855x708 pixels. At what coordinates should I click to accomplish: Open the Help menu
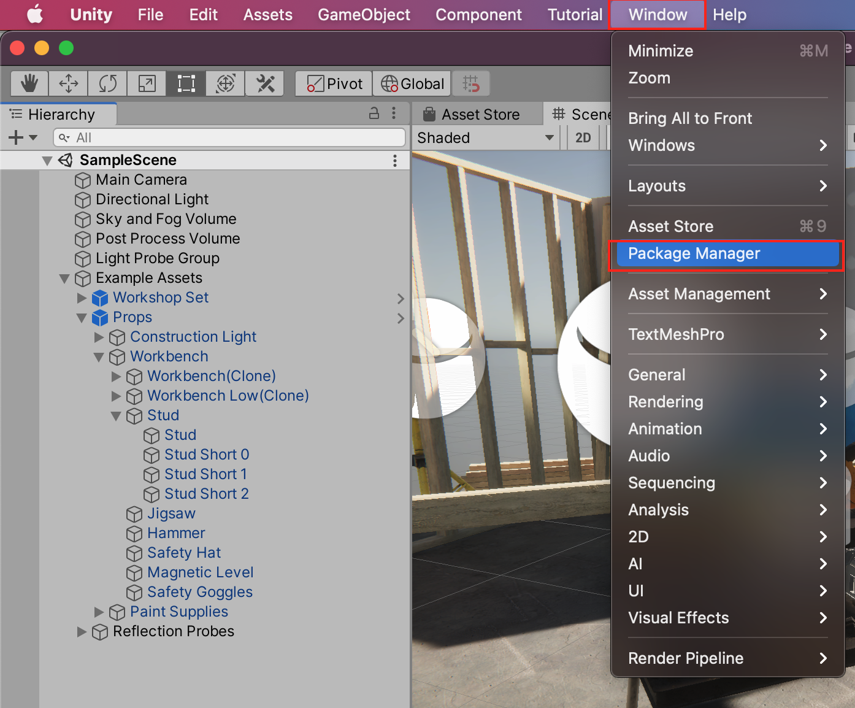pyautogui.click(x=729, y=15)
